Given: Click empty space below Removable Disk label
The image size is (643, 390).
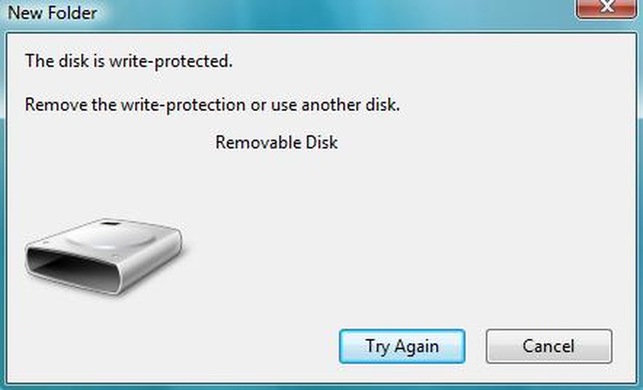Looking at the screenshot, I should click(276, 185).
